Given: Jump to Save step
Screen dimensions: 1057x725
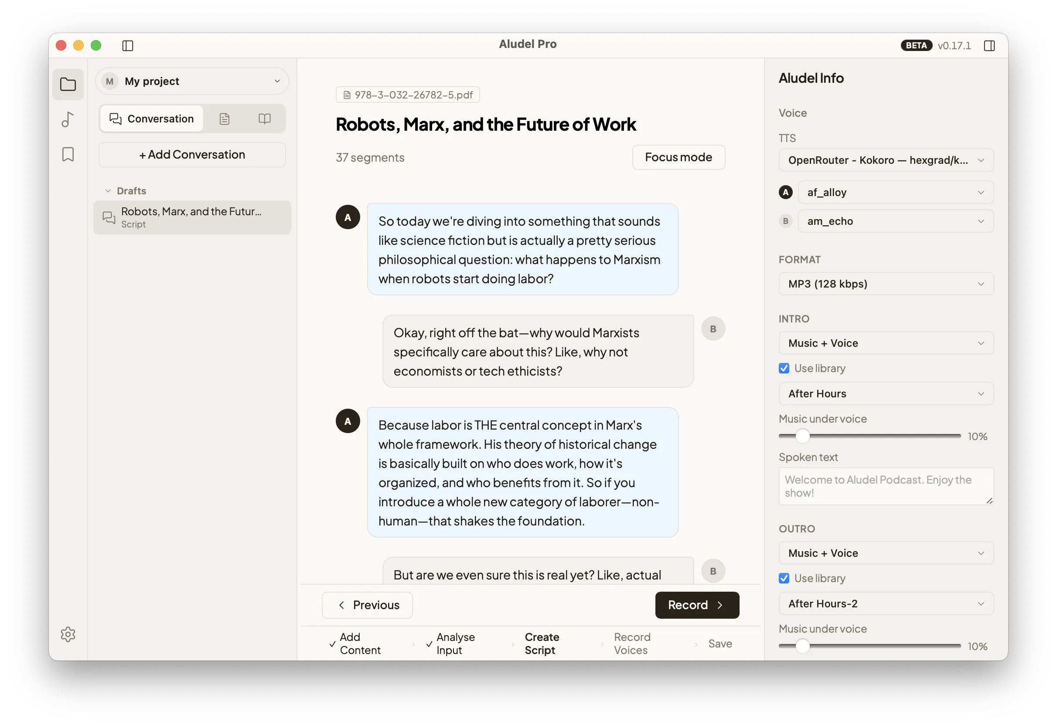Looking at the screenshot, I should pyautogui.click(x=720, y=644).
